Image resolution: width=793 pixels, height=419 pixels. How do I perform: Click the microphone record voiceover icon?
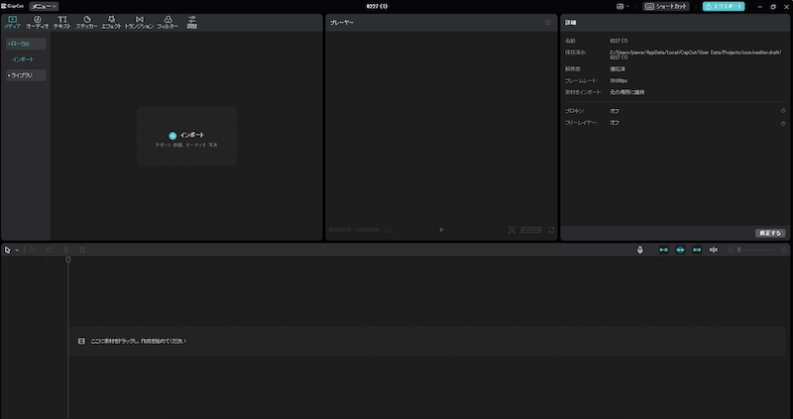coord(639,250)
